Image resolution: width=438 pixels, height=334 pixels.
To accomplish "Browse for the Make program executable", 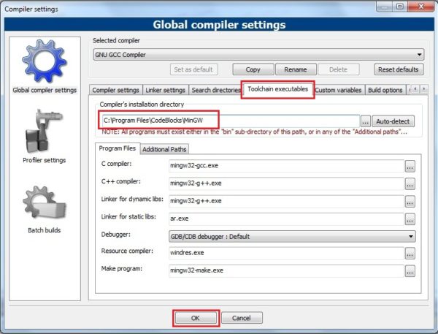I will (410, 271).
